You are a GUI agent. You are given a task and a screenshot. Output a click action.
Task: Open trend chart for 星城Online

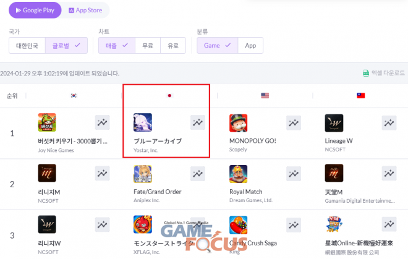click(389, 224)
